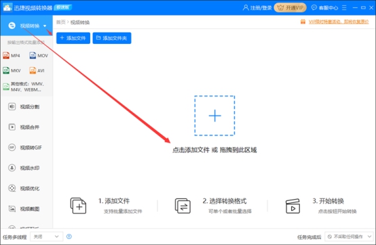The height and width of the screenshot is (245, 376).
Task: Close the application window
Action: click(x=371, y=7)
